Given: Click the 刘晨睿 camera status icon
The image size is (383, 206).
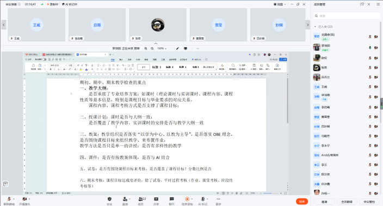Looking at the screenshot, I should point(376,36).
